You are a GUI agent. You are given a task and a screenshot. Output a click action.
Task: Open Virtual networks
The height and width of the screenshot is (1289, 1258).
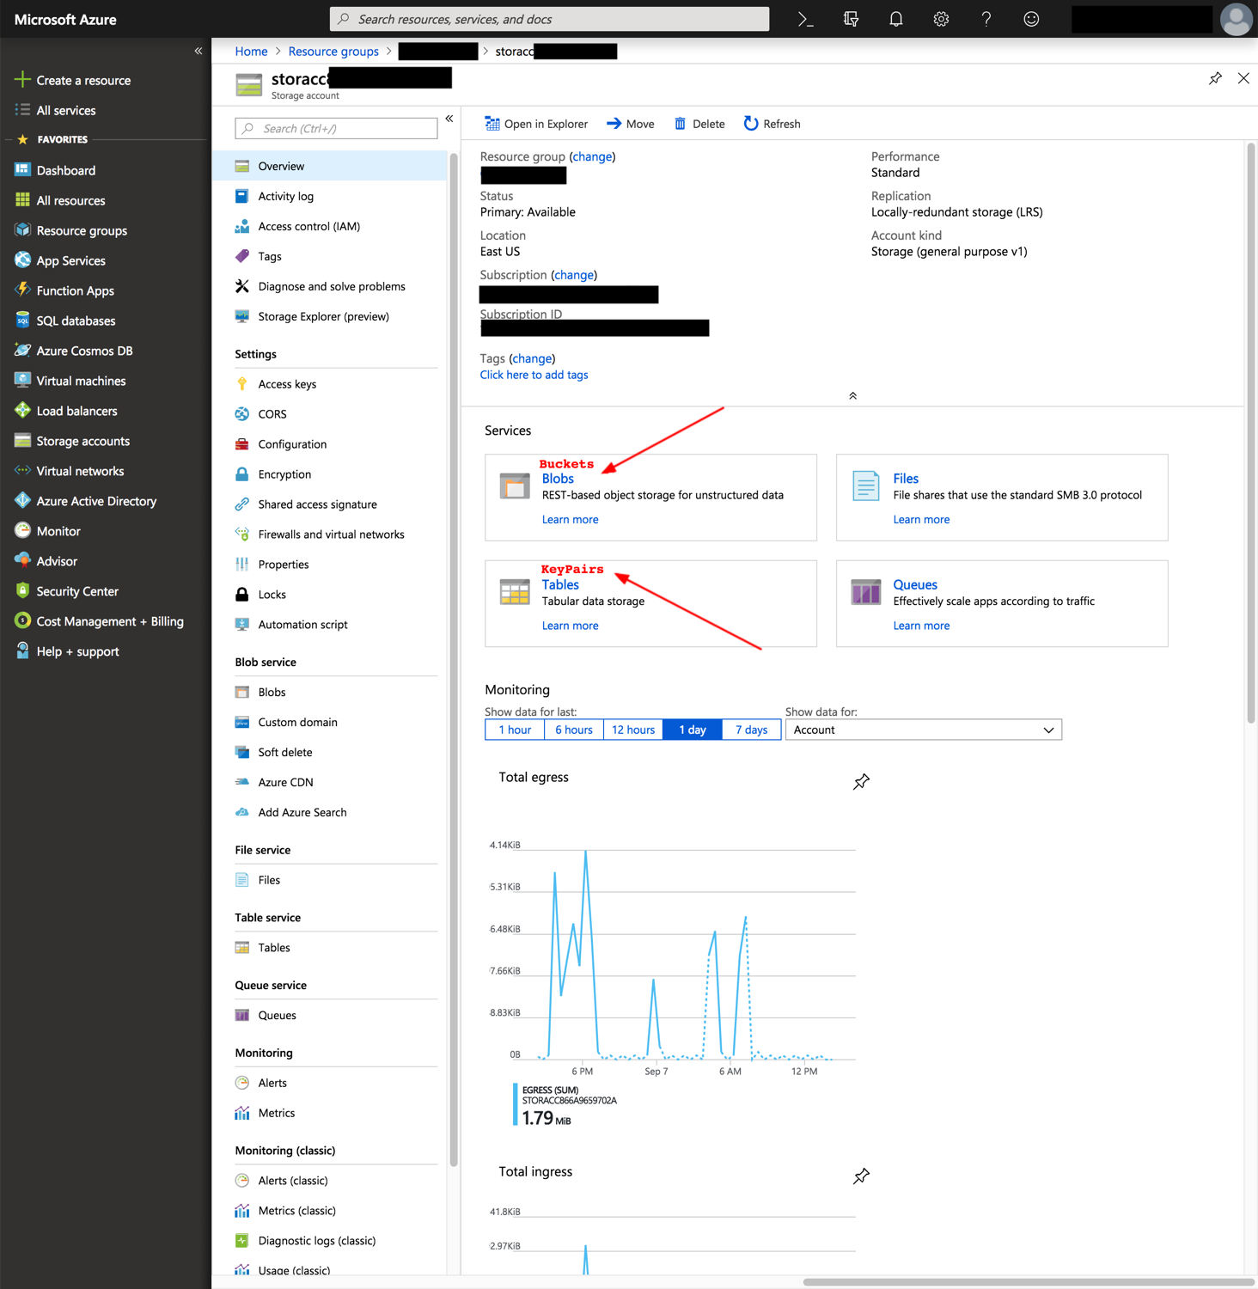pos(80,471)
